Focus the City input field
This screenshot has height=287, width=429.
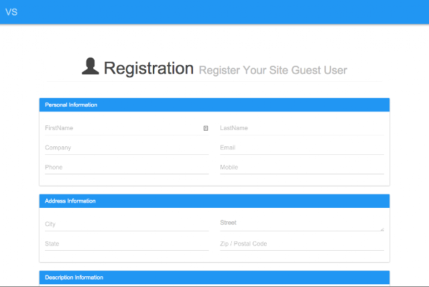coord(127,224)
